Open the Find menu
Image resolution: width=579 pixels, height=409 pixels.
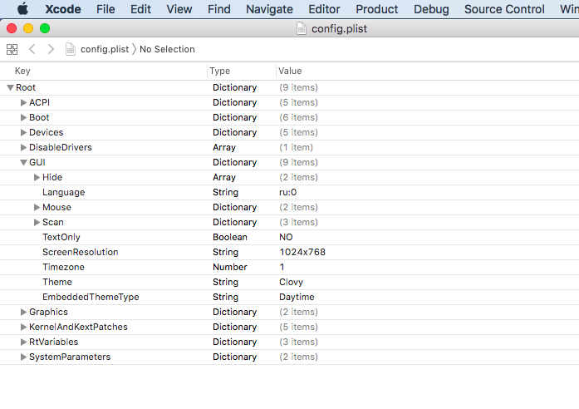219,9
